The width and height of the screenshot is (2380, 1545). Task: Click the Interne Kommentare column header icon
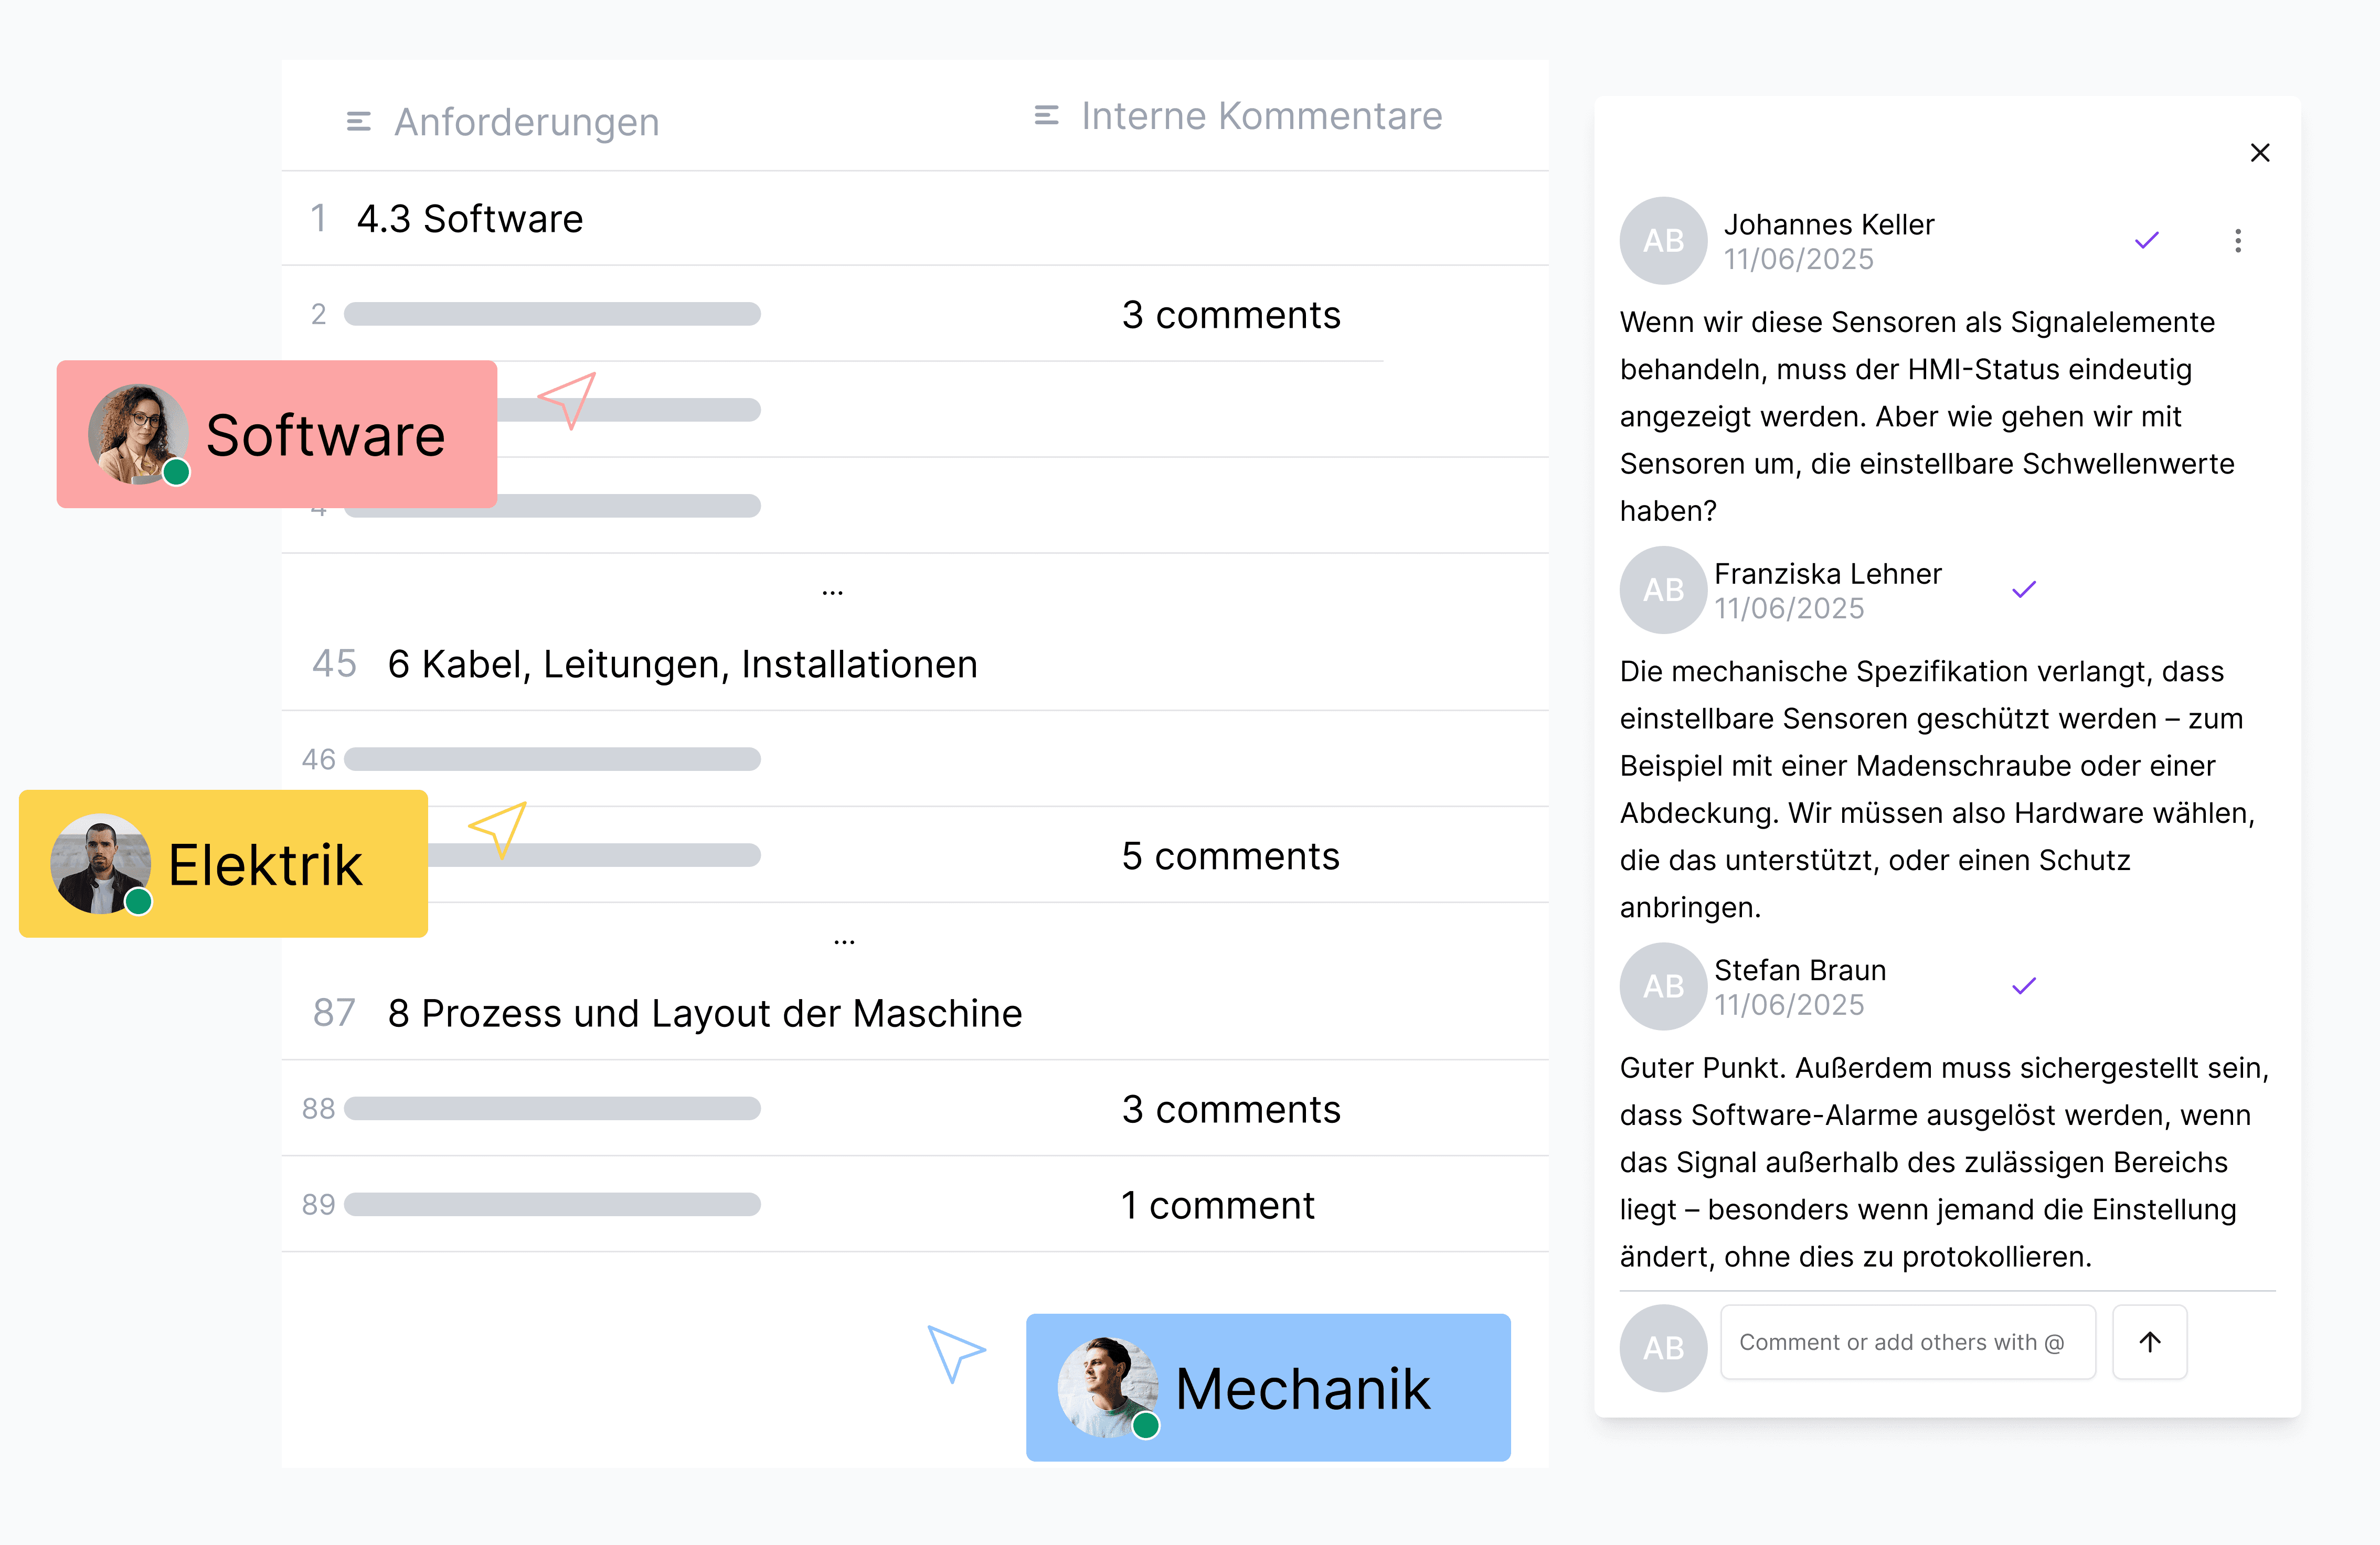(x=1046, y=116)
